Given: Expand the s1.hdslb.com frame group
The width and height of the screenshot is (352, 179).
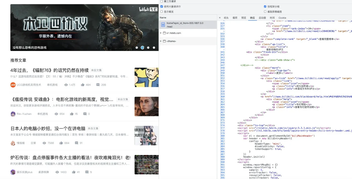Looking at the screenshot, I should pos(161,33).
